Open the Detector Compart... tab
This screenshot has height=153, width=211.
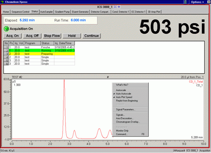pos(101,12)
